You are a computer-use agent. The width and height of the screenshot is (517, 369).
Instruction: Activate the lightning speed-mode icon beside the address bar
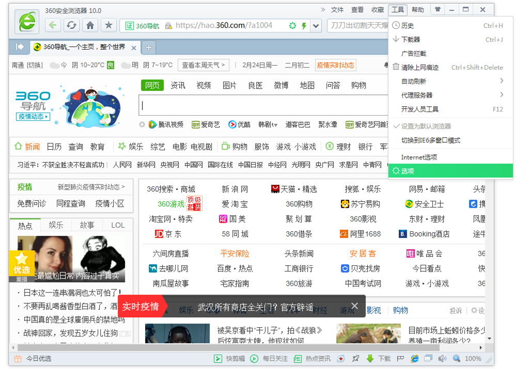tap(303, 25)
